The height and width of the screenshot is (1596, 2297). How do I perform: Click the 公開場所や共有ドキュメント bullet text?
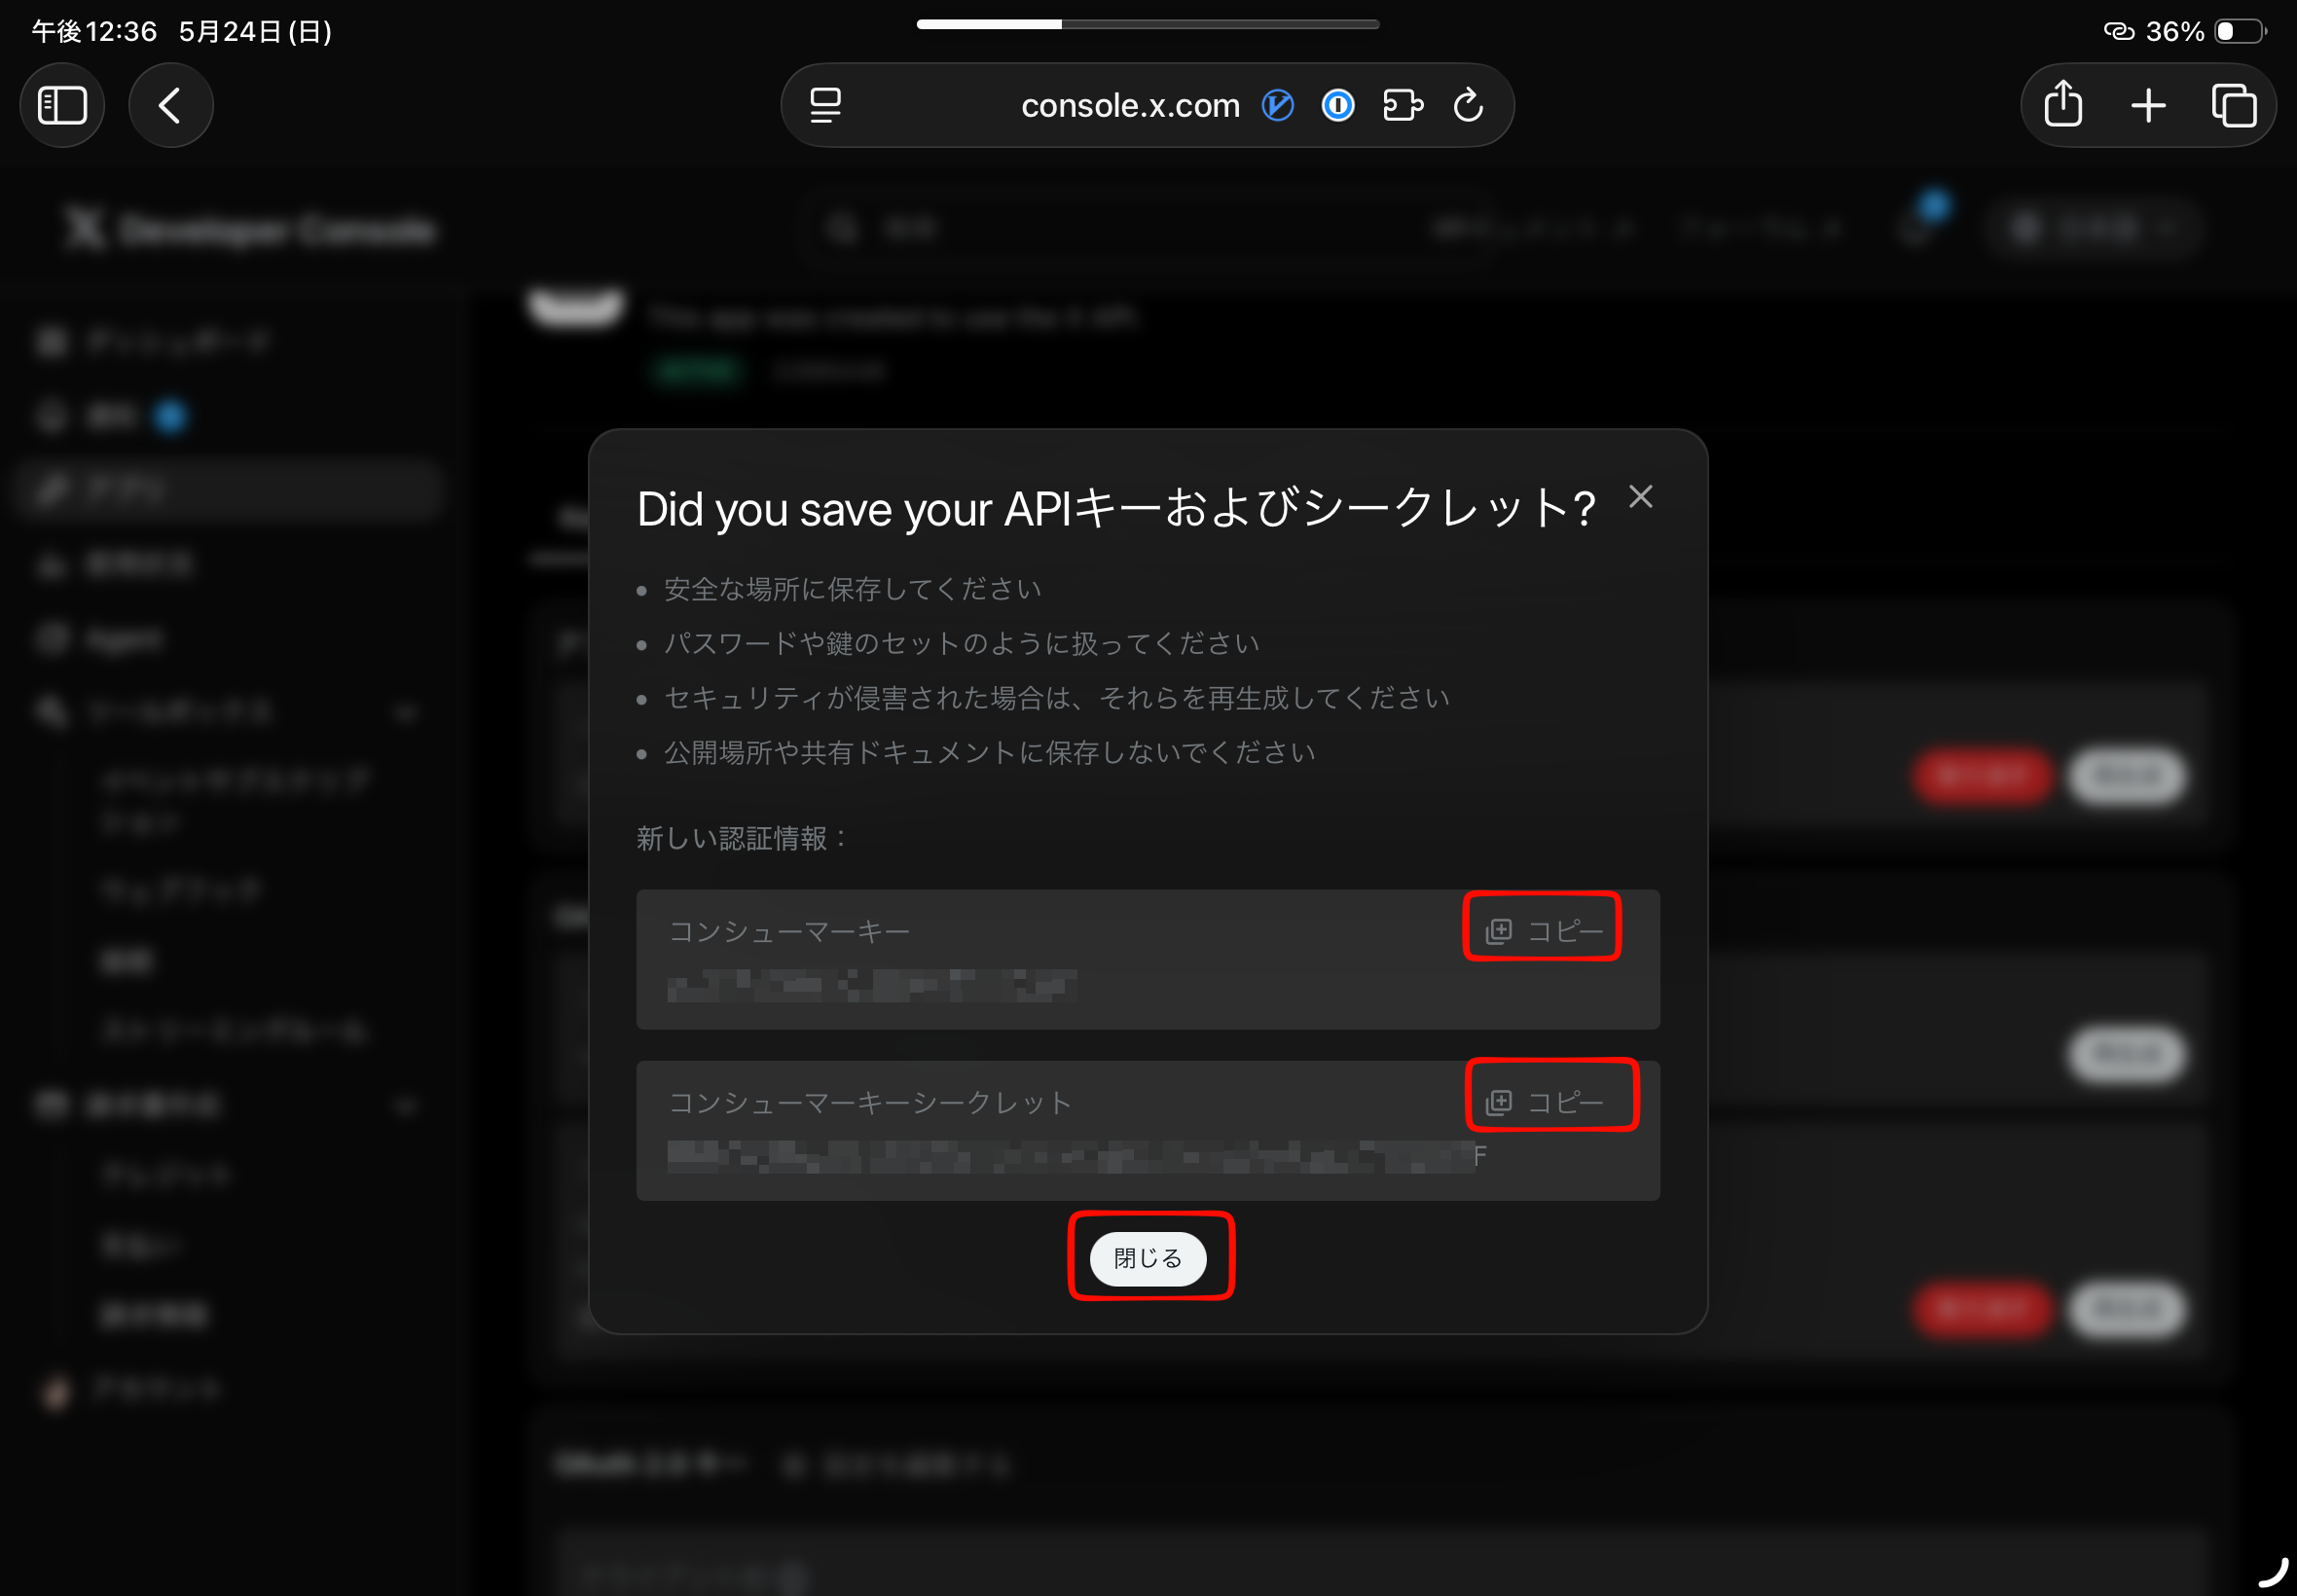(x=989, y=752)
